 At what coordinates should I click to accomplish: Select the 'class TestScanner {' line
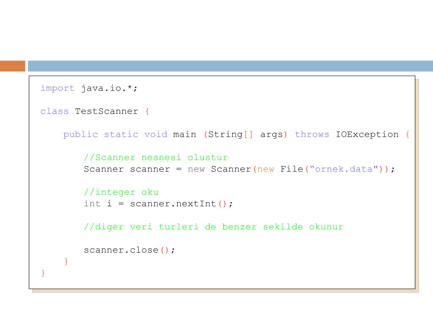(95, 111)
